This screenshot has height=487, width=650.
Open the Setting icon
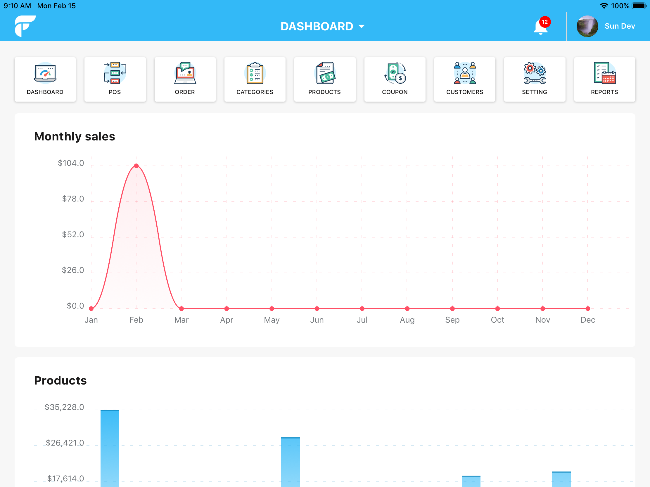tap(535, 79)
